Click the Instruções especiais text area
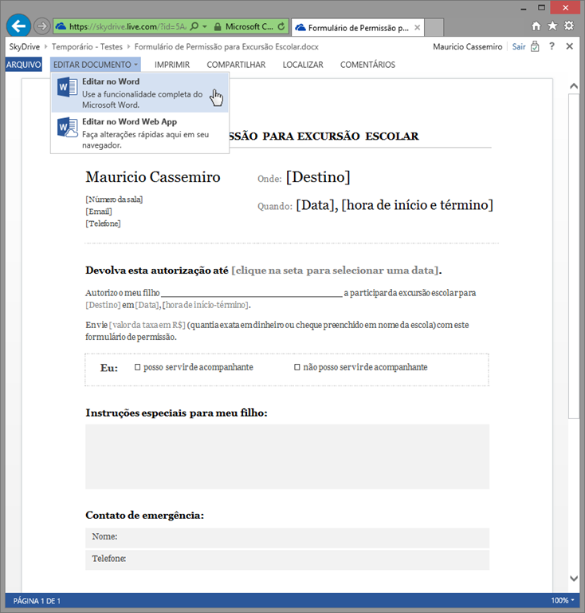Screen dimensions: 585x613 287,457
